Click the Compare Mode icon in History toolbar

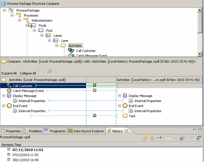coord(199,138)
